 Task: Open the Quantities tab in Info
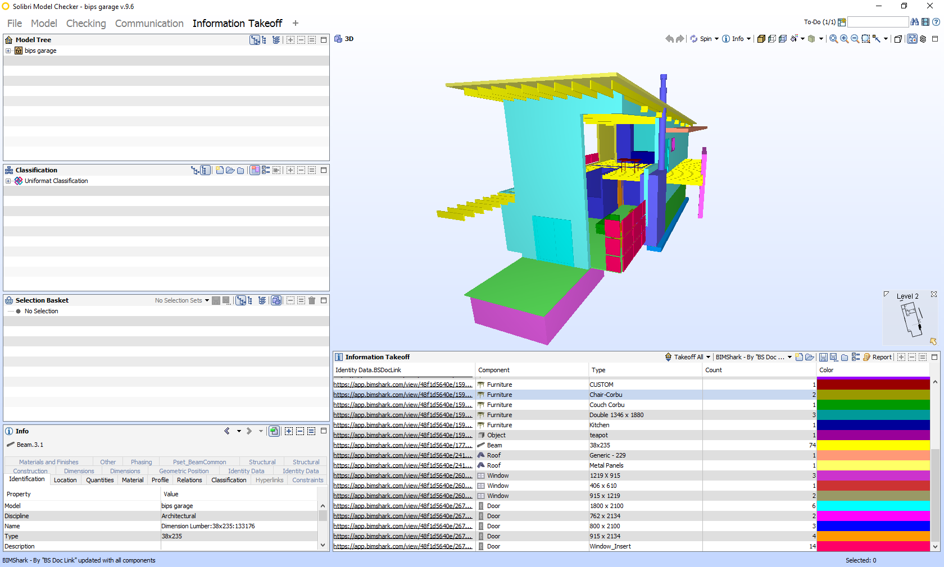coord(100,480)
